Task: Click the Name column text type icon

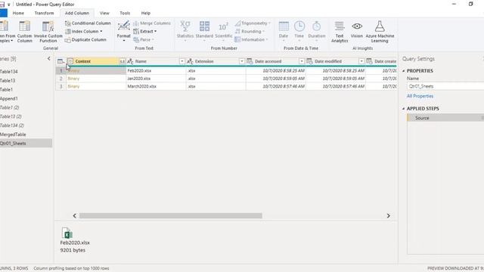Action: 130,61
